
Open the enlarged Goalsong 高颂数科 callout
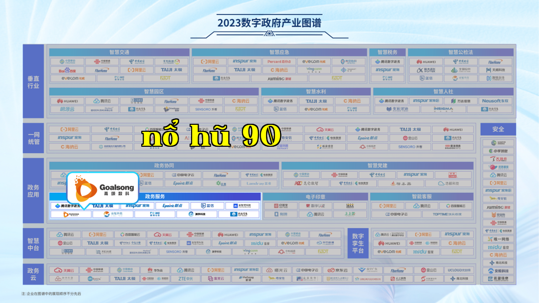(x=103, y=189)
